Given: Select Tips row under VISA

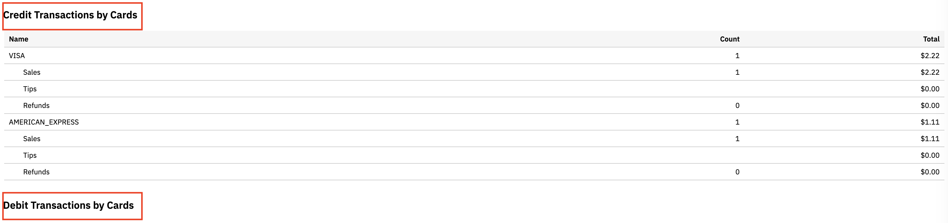Looking at the screenshot, I should [x=474, y=89].
